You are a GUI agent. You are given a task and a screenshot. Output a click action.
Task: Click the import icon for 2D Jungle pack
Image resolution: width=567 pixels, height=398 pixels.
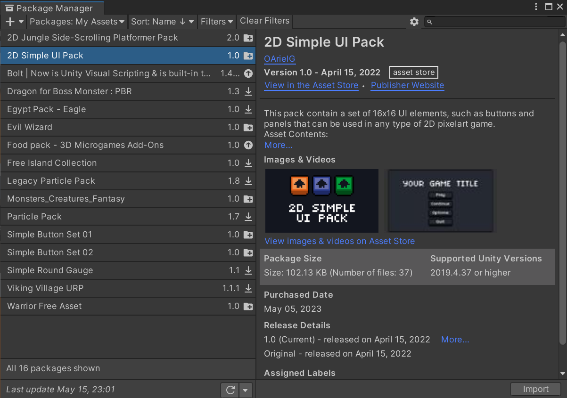click(248, 38)
